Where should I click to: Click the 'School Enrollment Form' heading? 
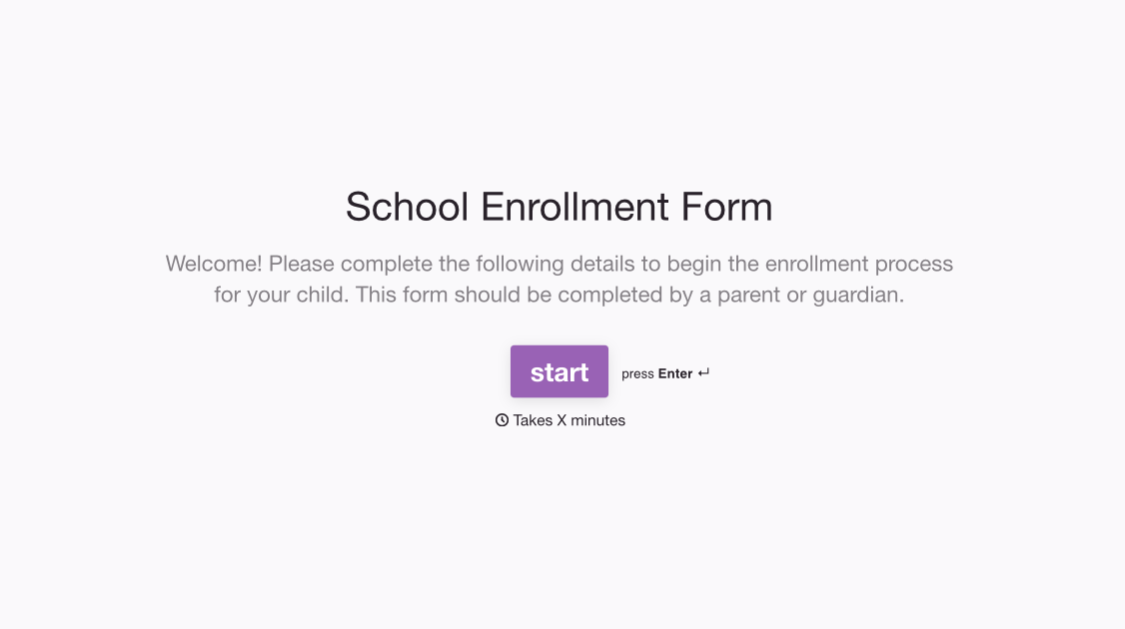[x=560, y=207]
